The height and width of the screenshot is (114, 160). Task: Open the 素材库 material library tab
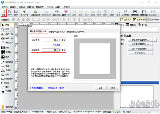[142, 25]
